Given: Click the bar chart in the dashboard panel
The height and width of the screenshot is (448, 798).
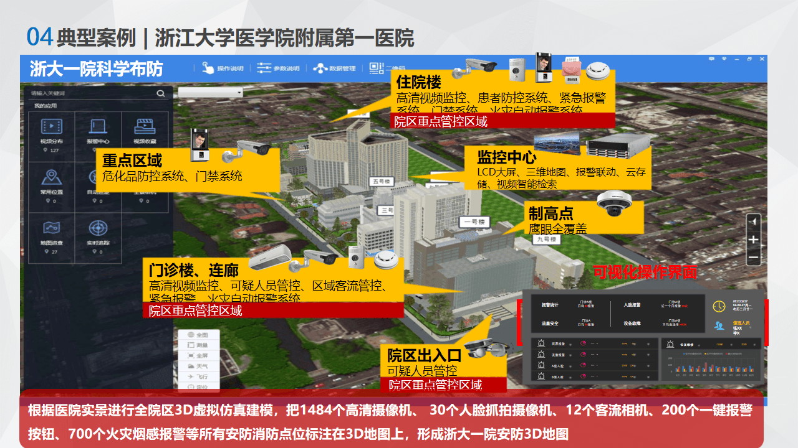Looking at the screenshot, I should [x=713, y=363].
